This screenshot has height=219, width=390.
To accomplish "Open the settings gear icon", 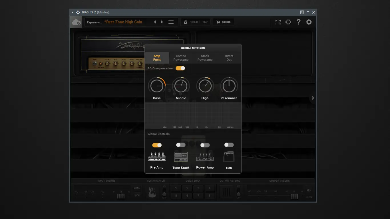I will [309, 22].
